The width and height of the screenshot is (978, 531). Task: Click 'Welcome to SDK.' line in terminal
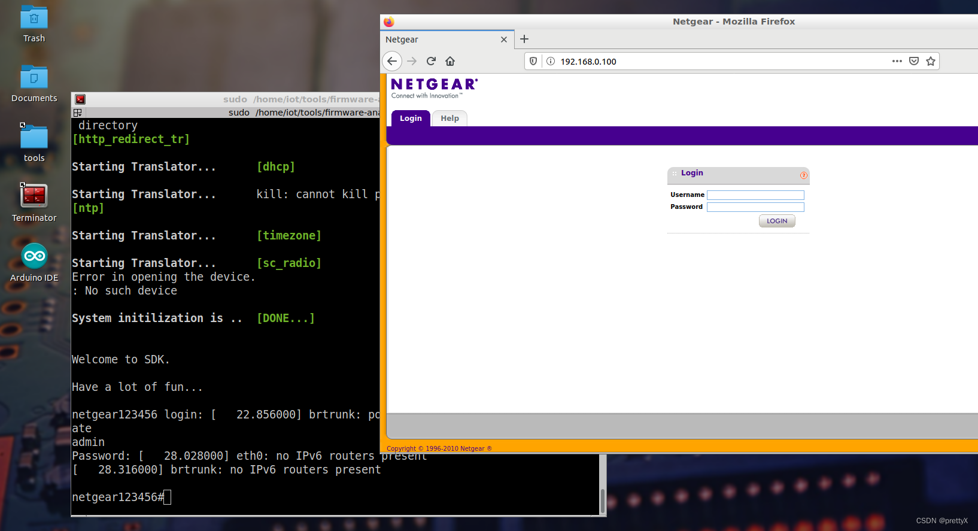click(x=121, y=359)
